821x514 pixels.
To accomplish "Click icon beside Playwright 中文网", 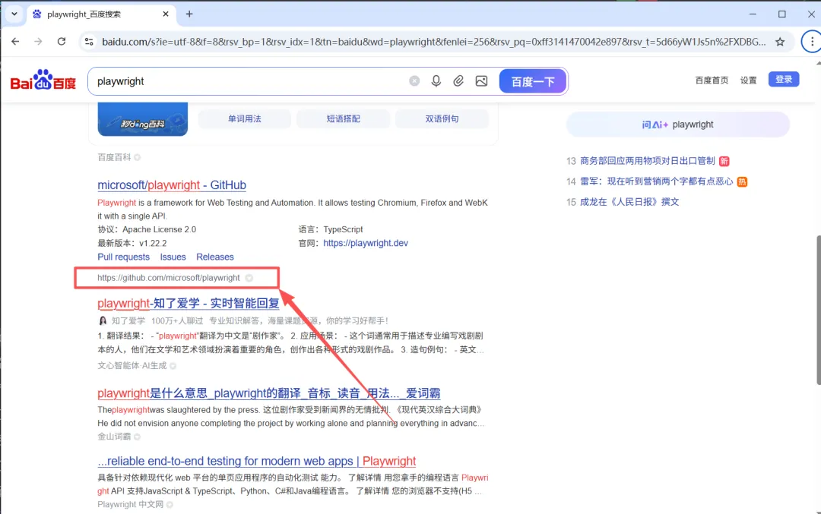I will 170,505.
